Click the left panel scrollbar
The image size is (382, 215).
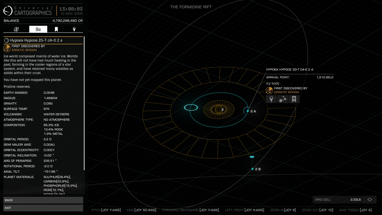tap(84, 103)
